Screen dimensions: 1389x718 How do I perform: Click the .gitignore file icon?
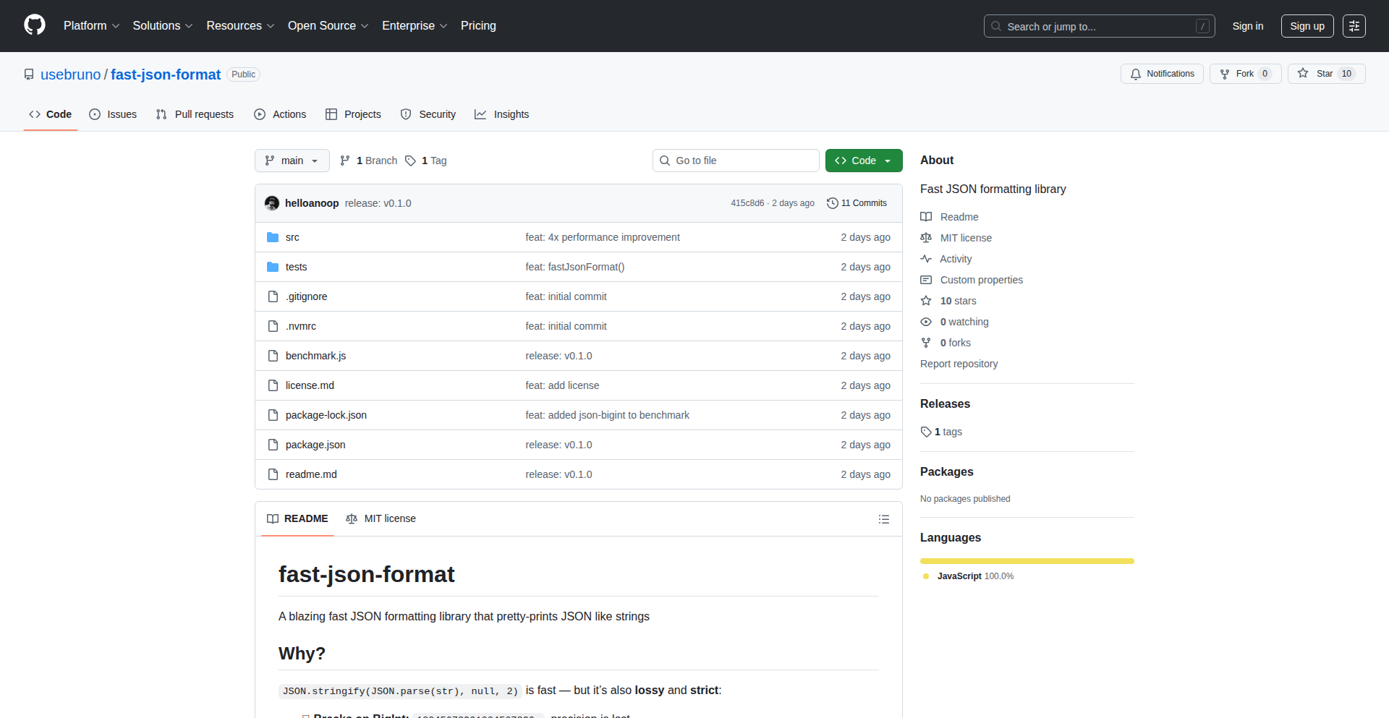273,296
